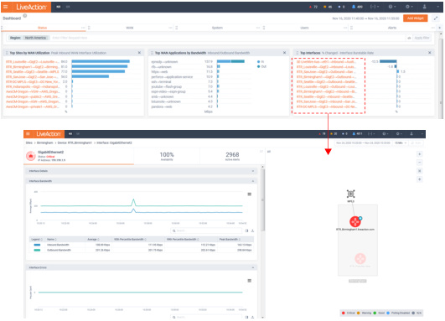Toggle fullscreen expand icon beside Add Widget
445x321 pixels.
(436, 18)
